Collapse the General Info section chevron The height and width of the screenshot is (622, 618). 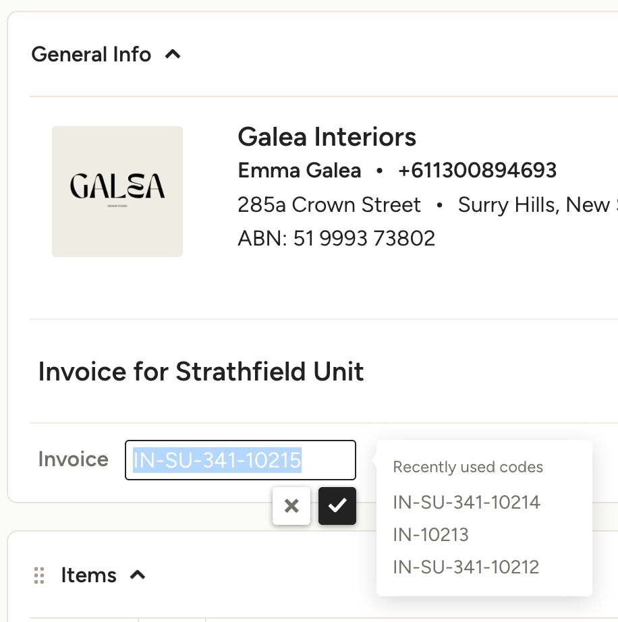173,55
